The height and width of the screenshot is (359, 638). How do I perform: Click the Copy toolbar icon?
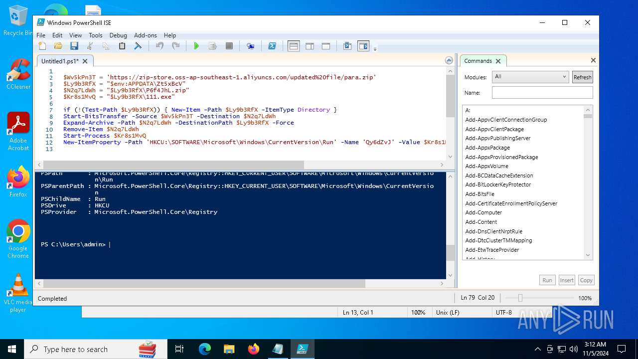(x=106, y=46)
